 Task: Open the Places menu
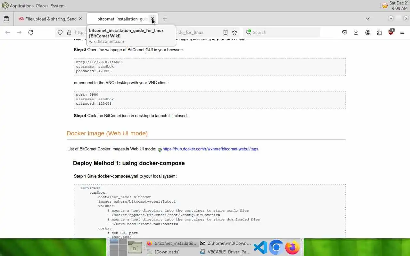click(x=42, y=6)
